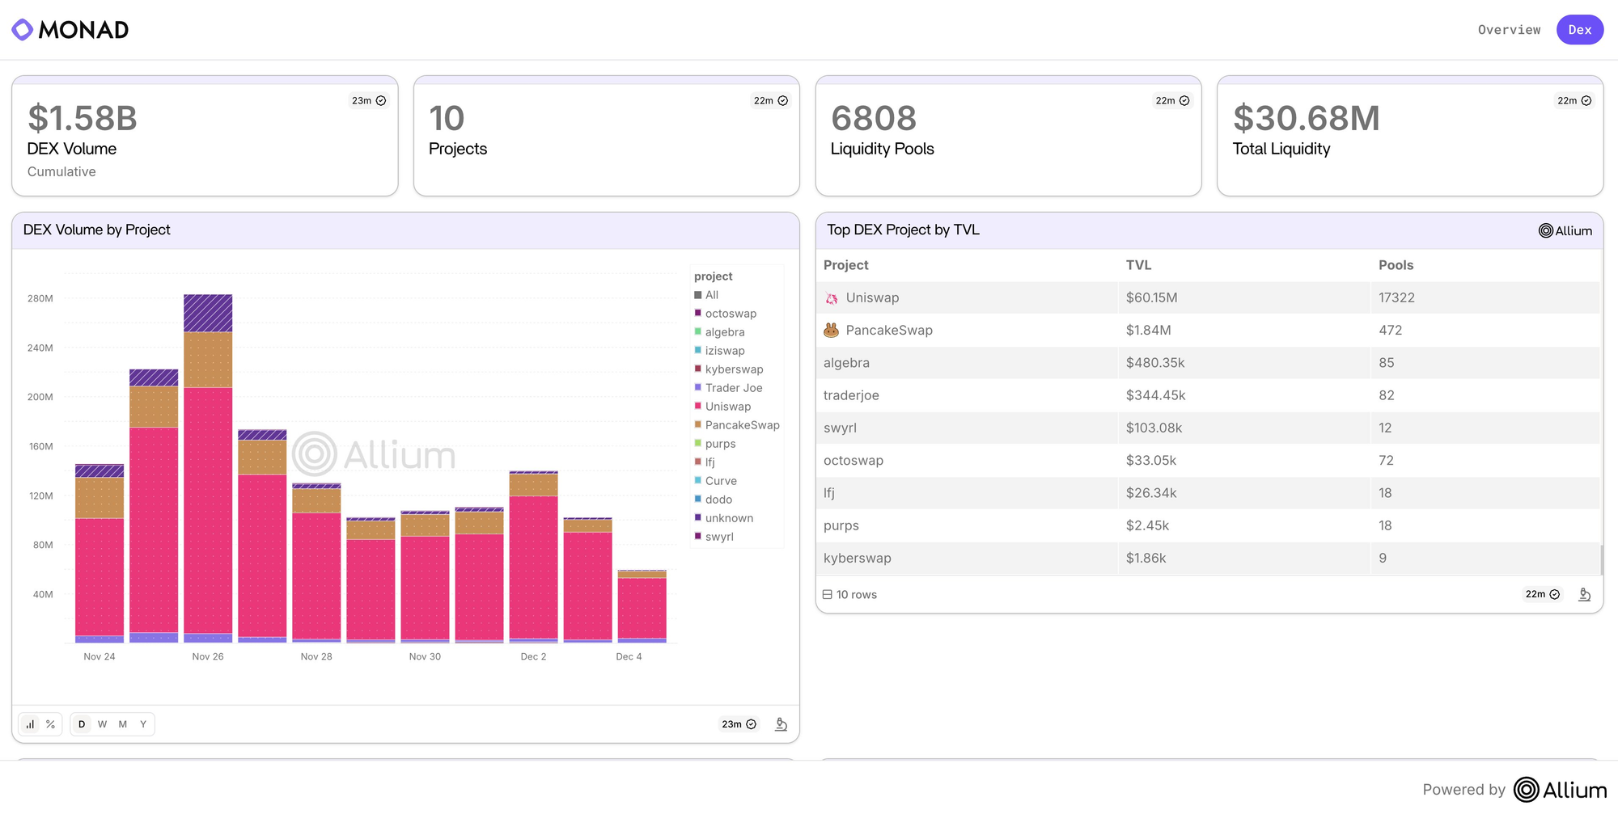Open microscope explore icon under TVL table
This screenshot has height=814, width=1618.
(1584, 595)
